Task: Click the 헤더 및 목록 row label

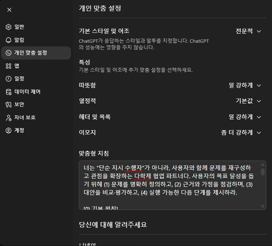Action: (x=94, y=117)
